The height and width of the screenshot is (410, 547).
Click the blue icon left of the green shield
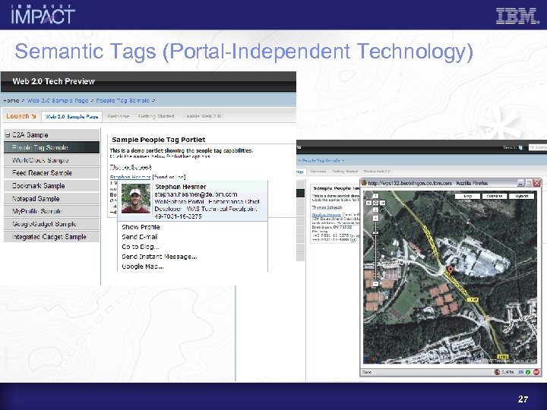tap(521, 372)
